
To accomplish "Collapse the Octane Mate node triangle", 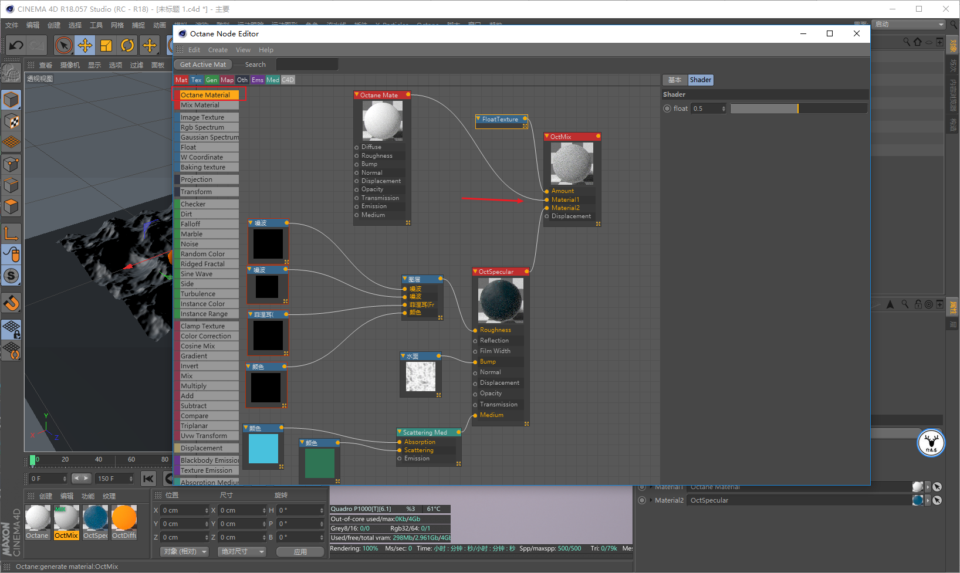I will click(x=357, y=94).
